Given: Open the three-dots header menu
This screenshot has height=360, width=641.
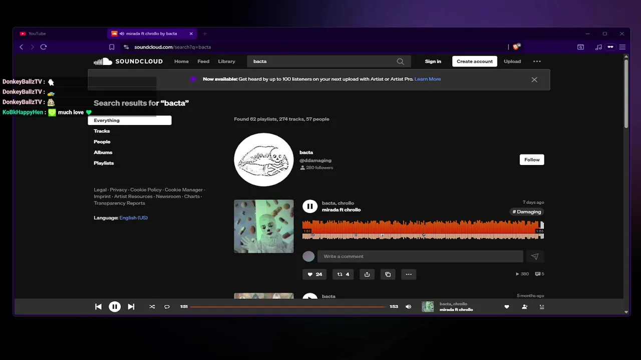Looking at the screenshot, I should 537,61.
